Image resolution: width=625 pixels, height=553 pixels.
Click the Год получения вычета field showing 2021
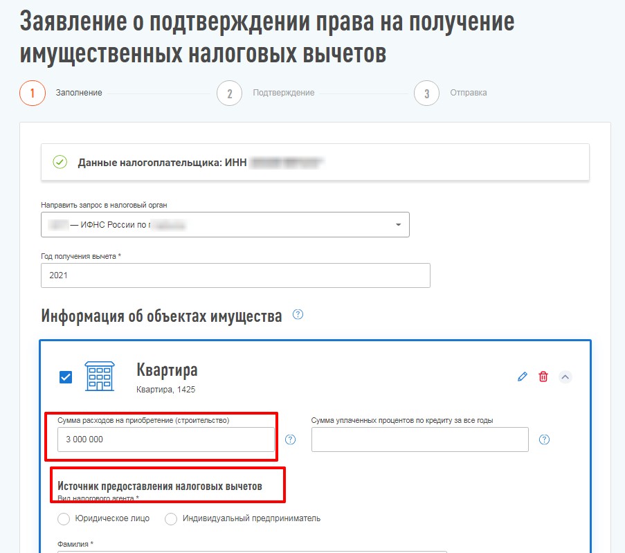[x=235, y=275]
